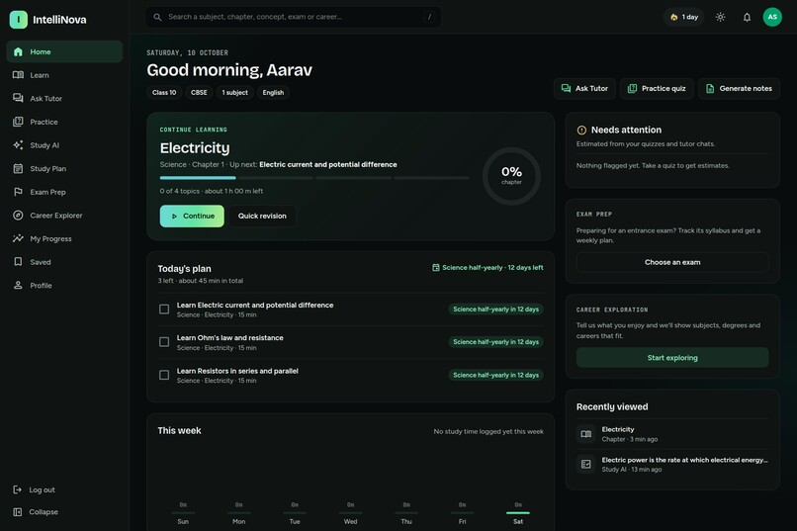Click the Electricity chapter book icon in Recently viewed
The width and height of the screenshot is (797, 531).
tap(586, 434)
